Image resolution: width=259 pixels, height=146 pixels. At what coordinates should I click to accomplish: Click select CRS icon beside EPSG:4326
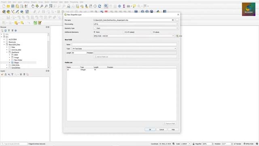coord(177,36)
